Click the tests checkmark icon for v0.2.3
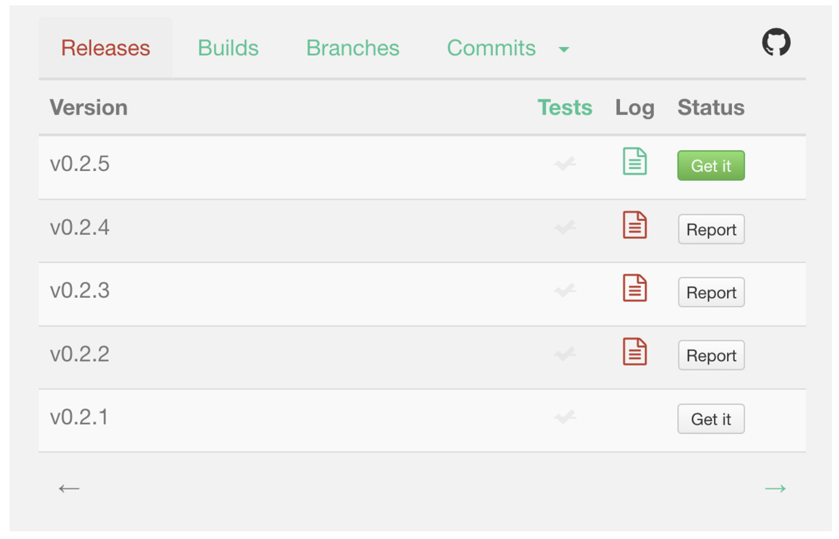The width and height of the screenshot is (839, 539). click(565, 290)
